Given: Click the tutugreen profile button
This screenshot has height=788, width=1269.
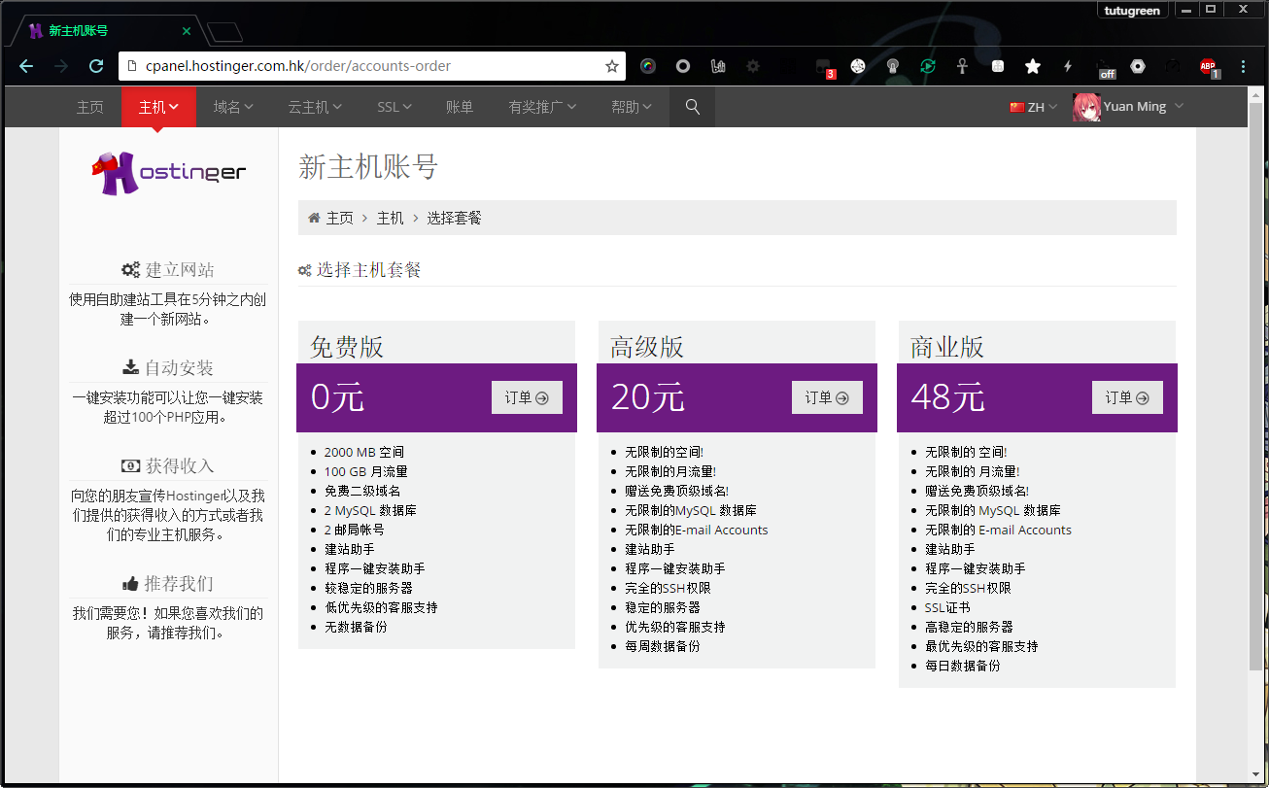Looking at the screenshot, I should coord(1132,10).
